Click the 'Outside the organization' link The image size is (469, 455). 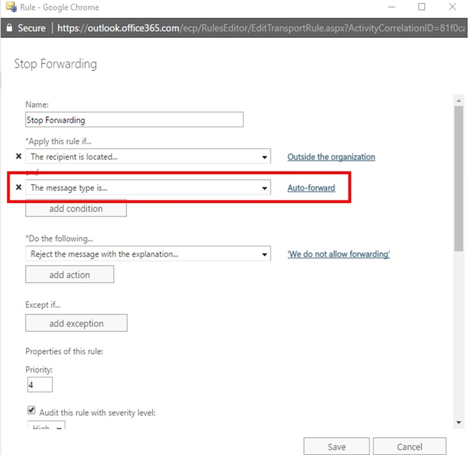[x=331, y=156]
